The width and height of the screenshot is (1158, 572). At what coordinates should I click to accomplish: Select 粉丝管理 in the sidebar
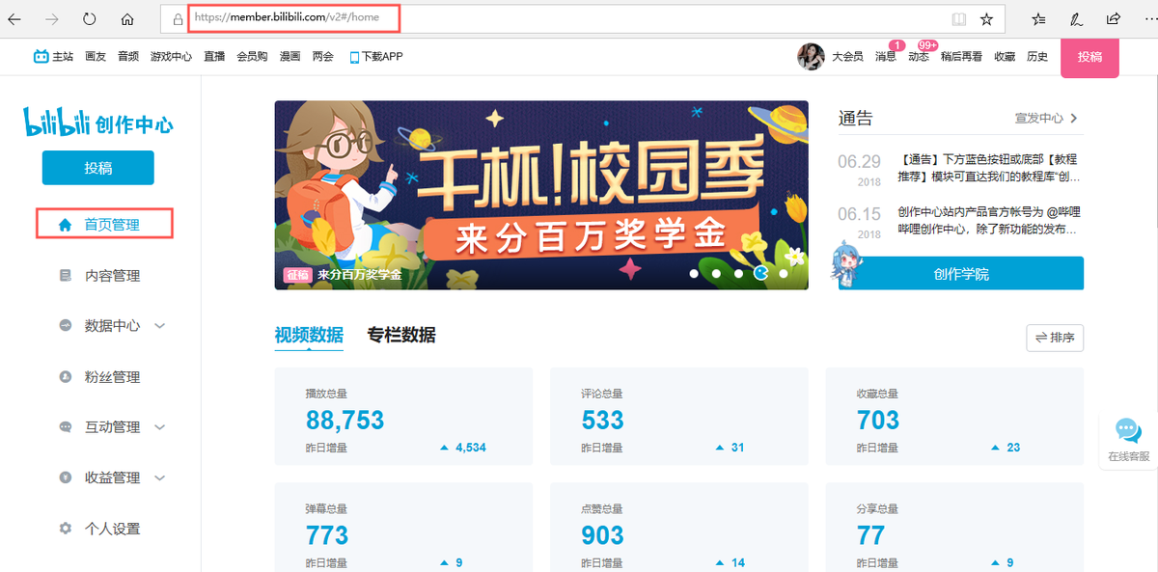(x=112, y=377)
